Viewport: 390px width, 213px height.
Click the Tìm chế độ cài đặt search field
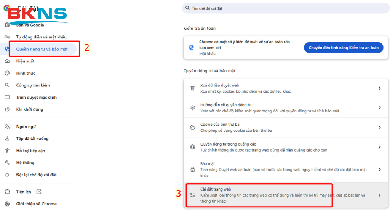pos(286,8)
